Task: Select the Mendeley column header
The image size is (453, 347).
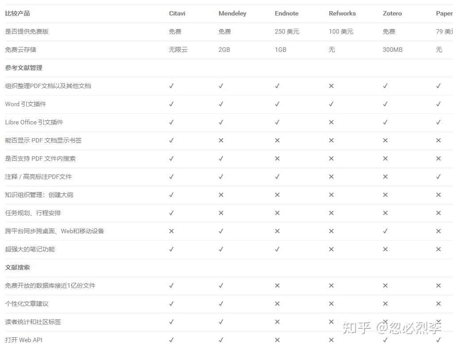Action: point(232,14)
